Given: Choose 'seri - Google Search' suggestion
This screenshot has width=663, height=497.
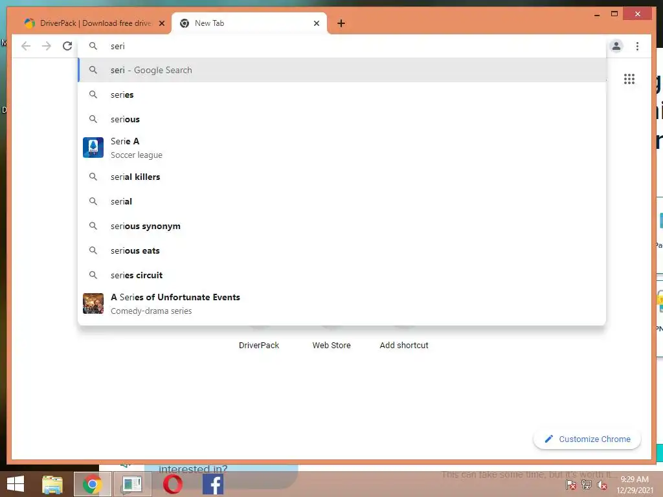Looking at the screenshot, I should pyautogui.click(x=342, y=70).
